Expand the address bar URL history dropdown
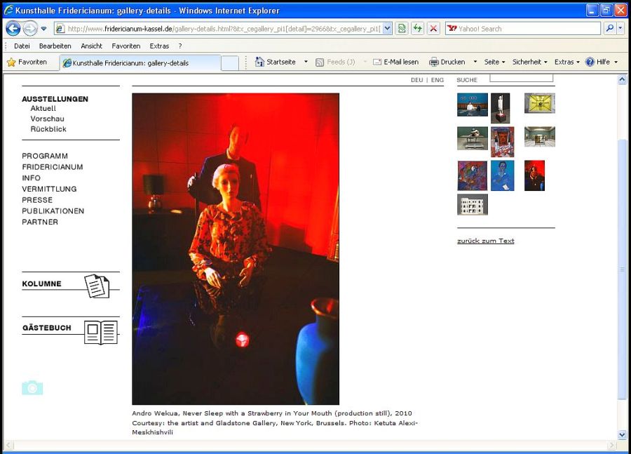 (387, 29)
